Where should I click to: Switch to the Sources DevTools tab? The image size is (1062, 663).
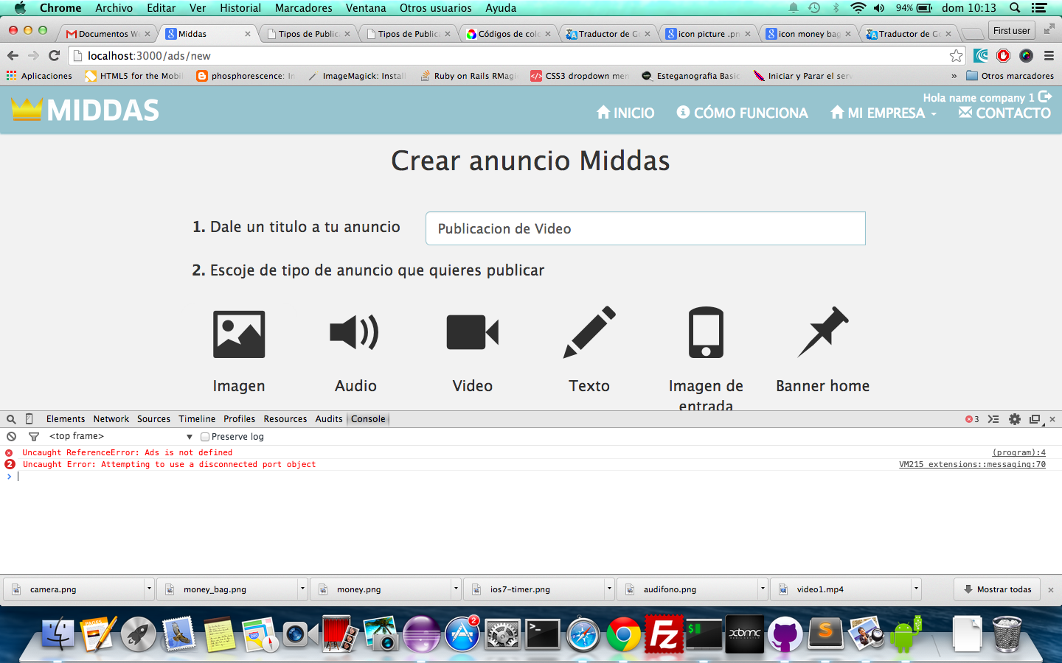pyautogui.click(x=153, y=419)
